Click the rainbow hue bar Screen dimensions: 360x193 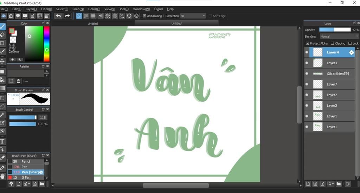(47, 44)
